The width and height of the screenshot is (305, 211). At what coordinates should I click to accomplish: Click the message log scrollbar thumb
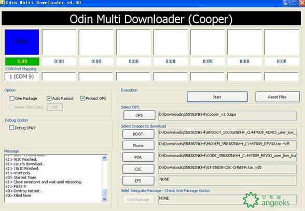point(104,192)
